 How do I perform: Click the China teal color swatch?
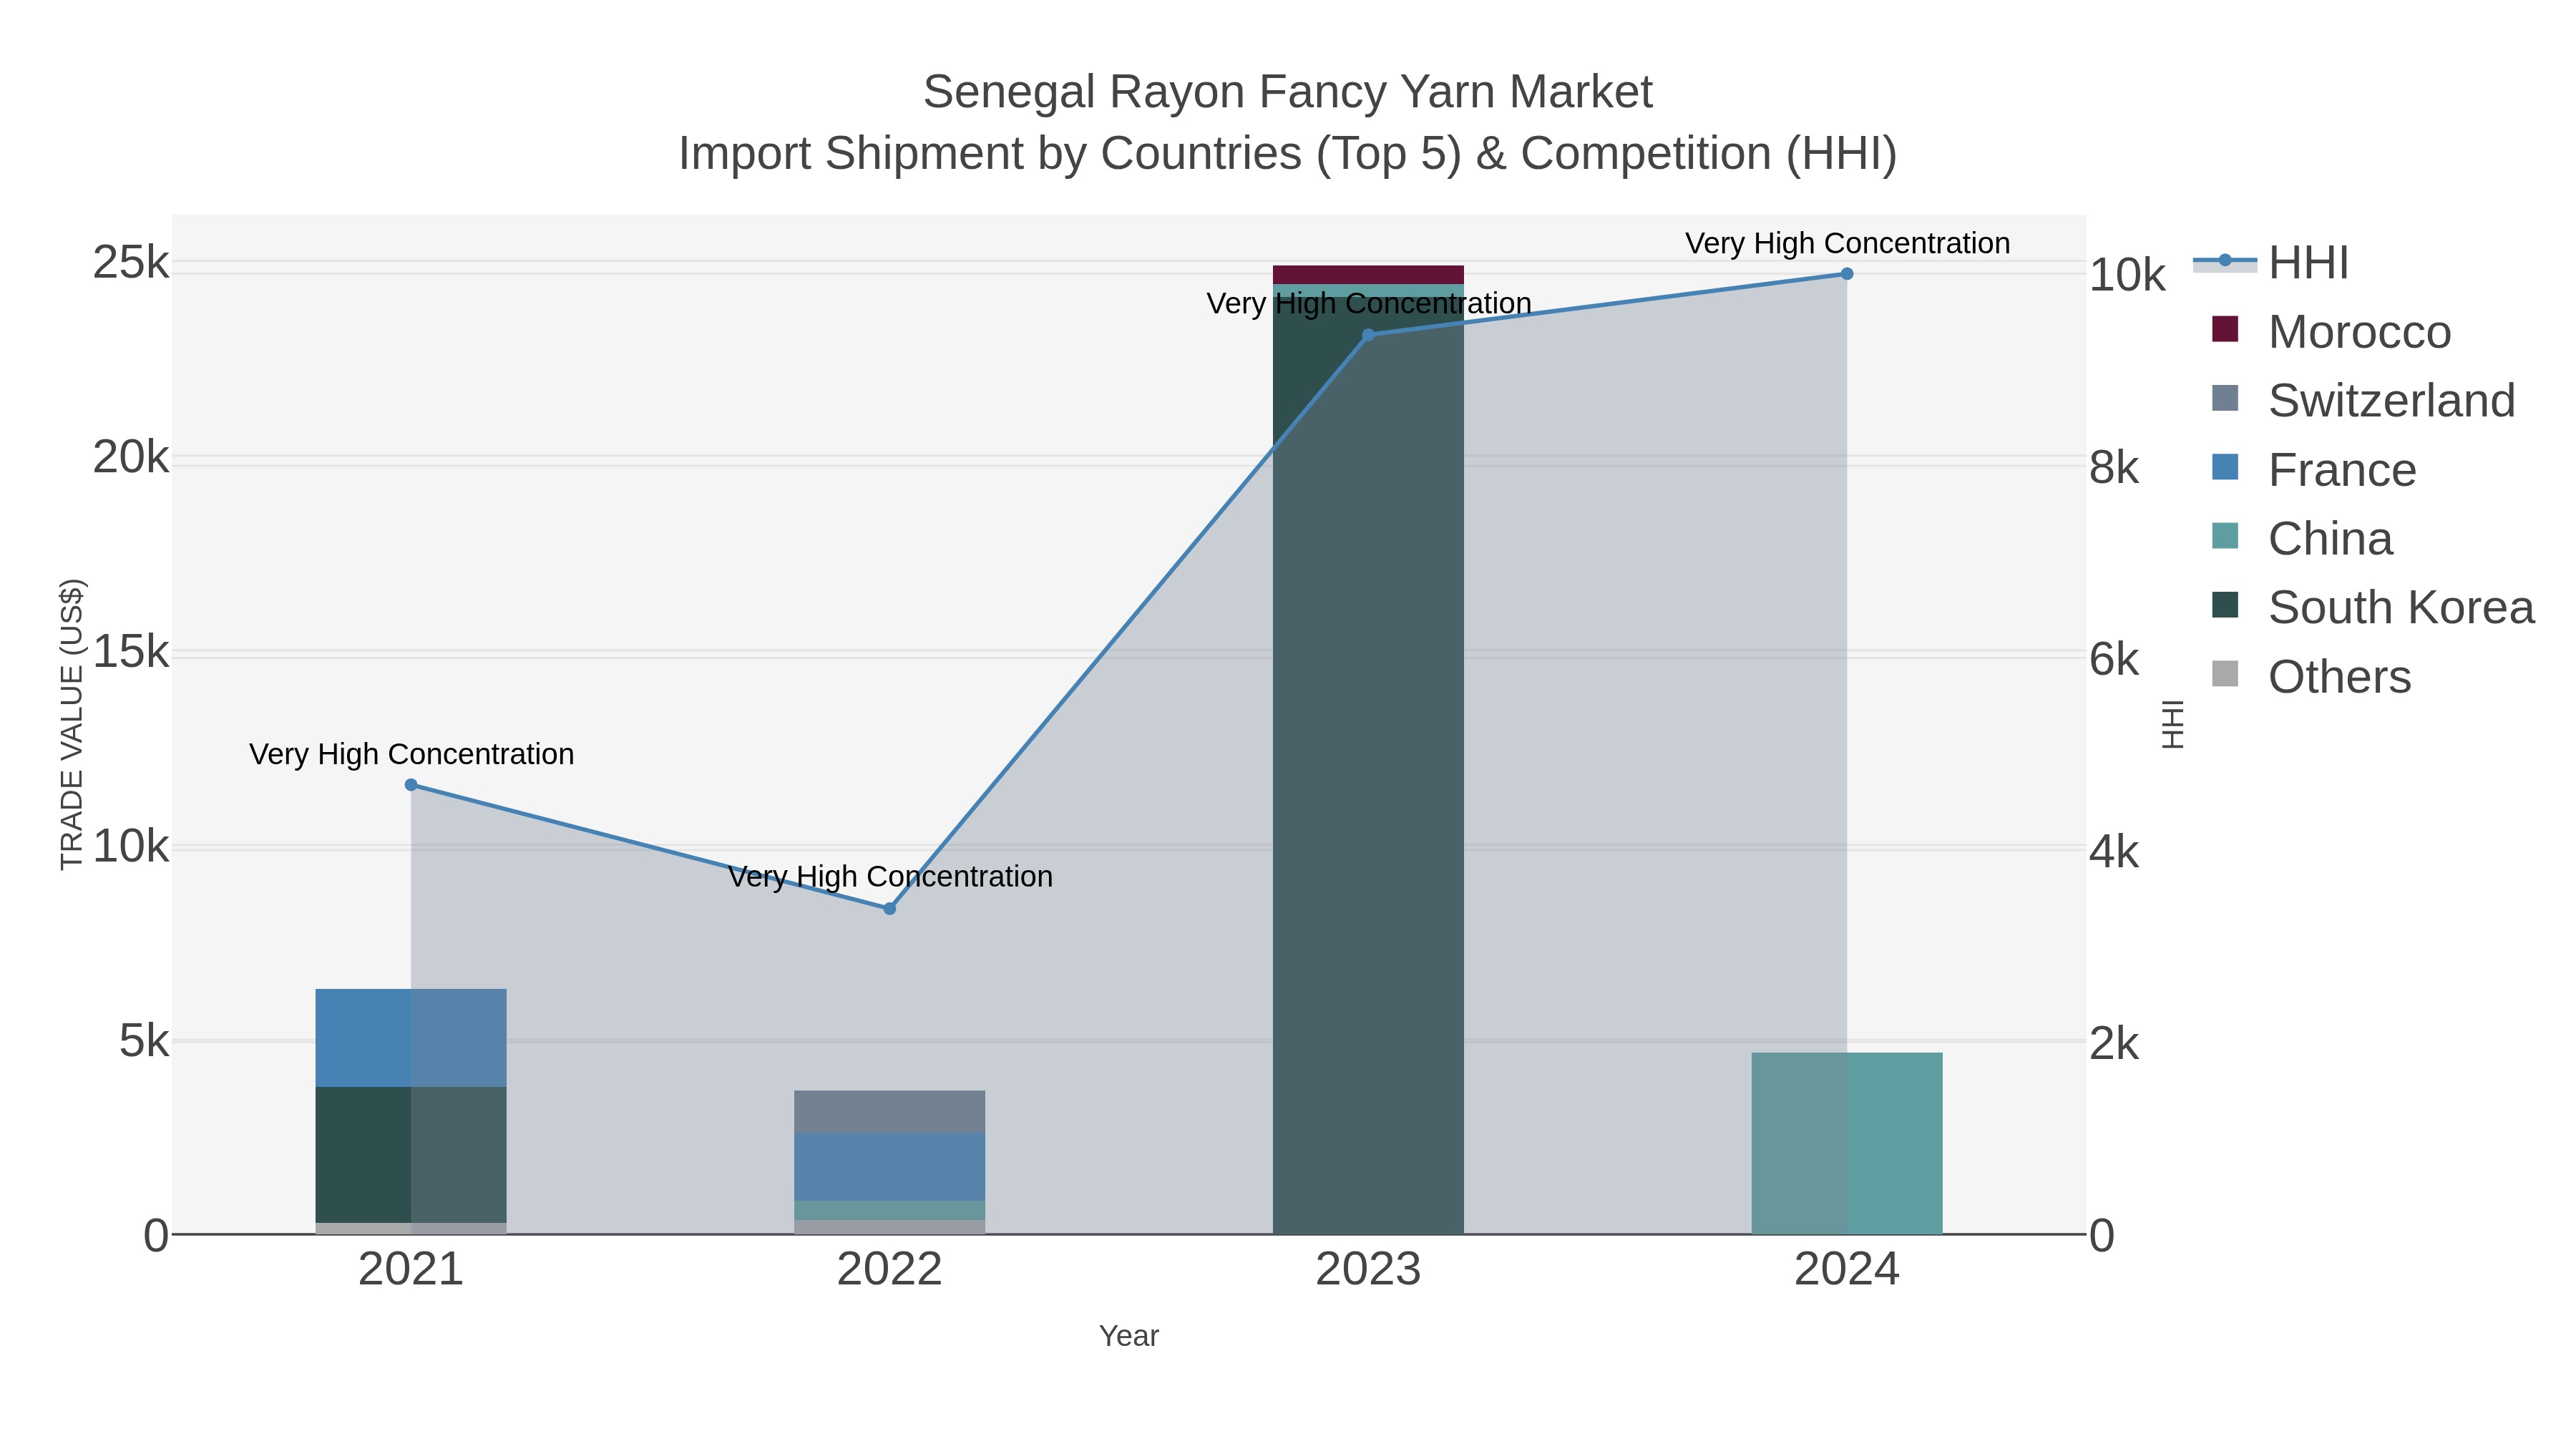(x=2225, y=536)
